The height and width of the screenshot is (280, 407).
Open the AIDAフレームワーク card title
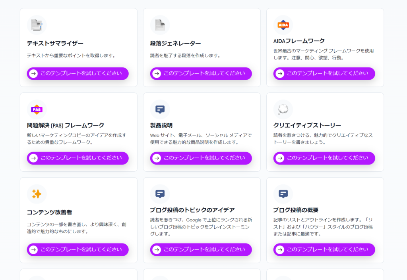point(299,41)
